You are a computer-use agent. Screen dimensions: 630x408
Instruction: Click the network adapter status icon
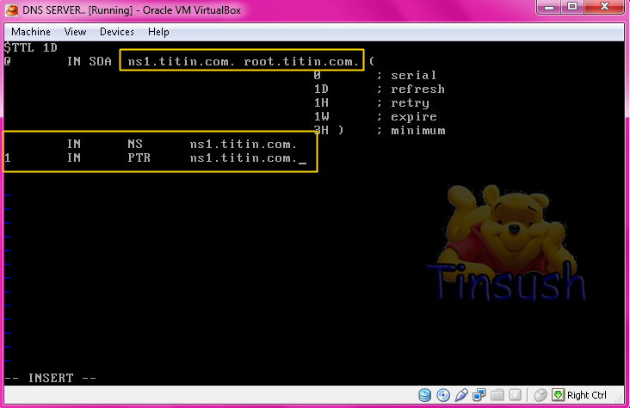point(479,395)
